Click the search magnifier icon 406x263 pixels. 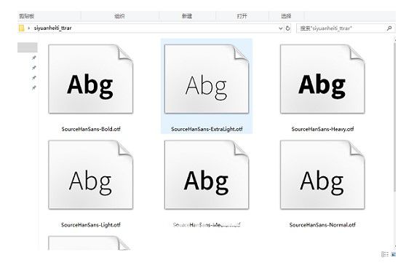point(389,28)
